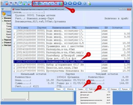Select the Книга item in the tree
This screenshot has width=133, height=105.
coord(9,34)
